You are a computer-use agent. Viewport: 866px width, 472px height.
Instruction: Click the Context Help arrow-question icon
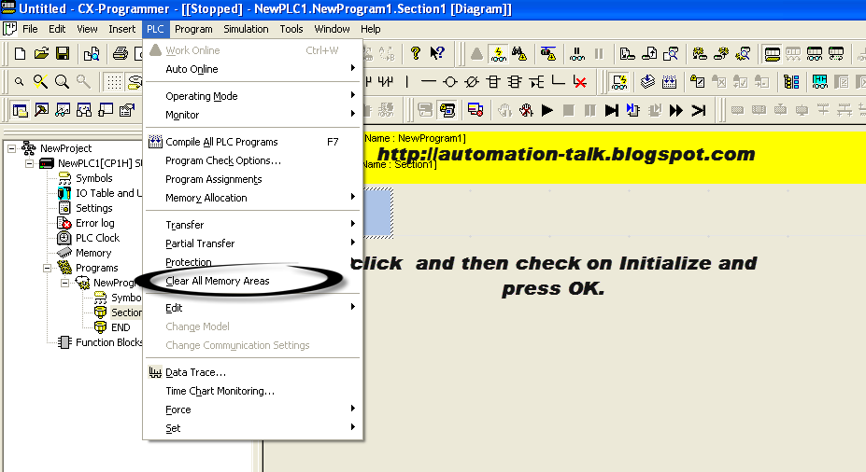point(437,53)
